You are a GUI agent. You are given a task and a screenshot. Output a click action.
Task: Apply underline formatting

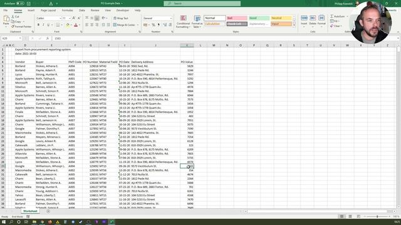48,25
